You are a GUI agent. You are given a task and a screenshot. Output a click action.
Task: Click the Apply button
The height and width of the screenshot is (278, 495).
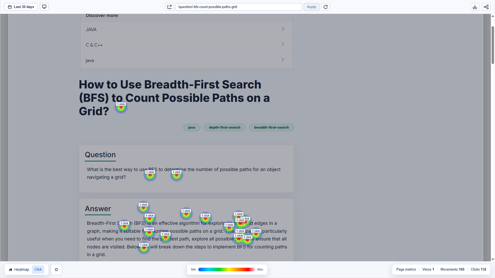point(311,7)
